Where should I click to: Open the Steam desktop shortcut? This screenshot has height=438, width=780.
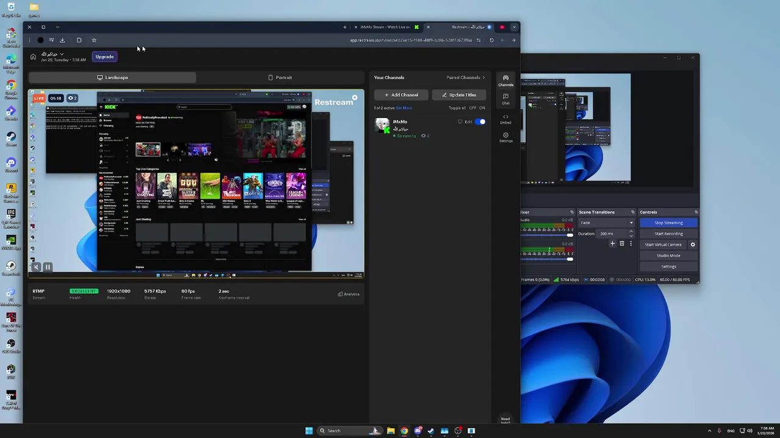point(11,139)
